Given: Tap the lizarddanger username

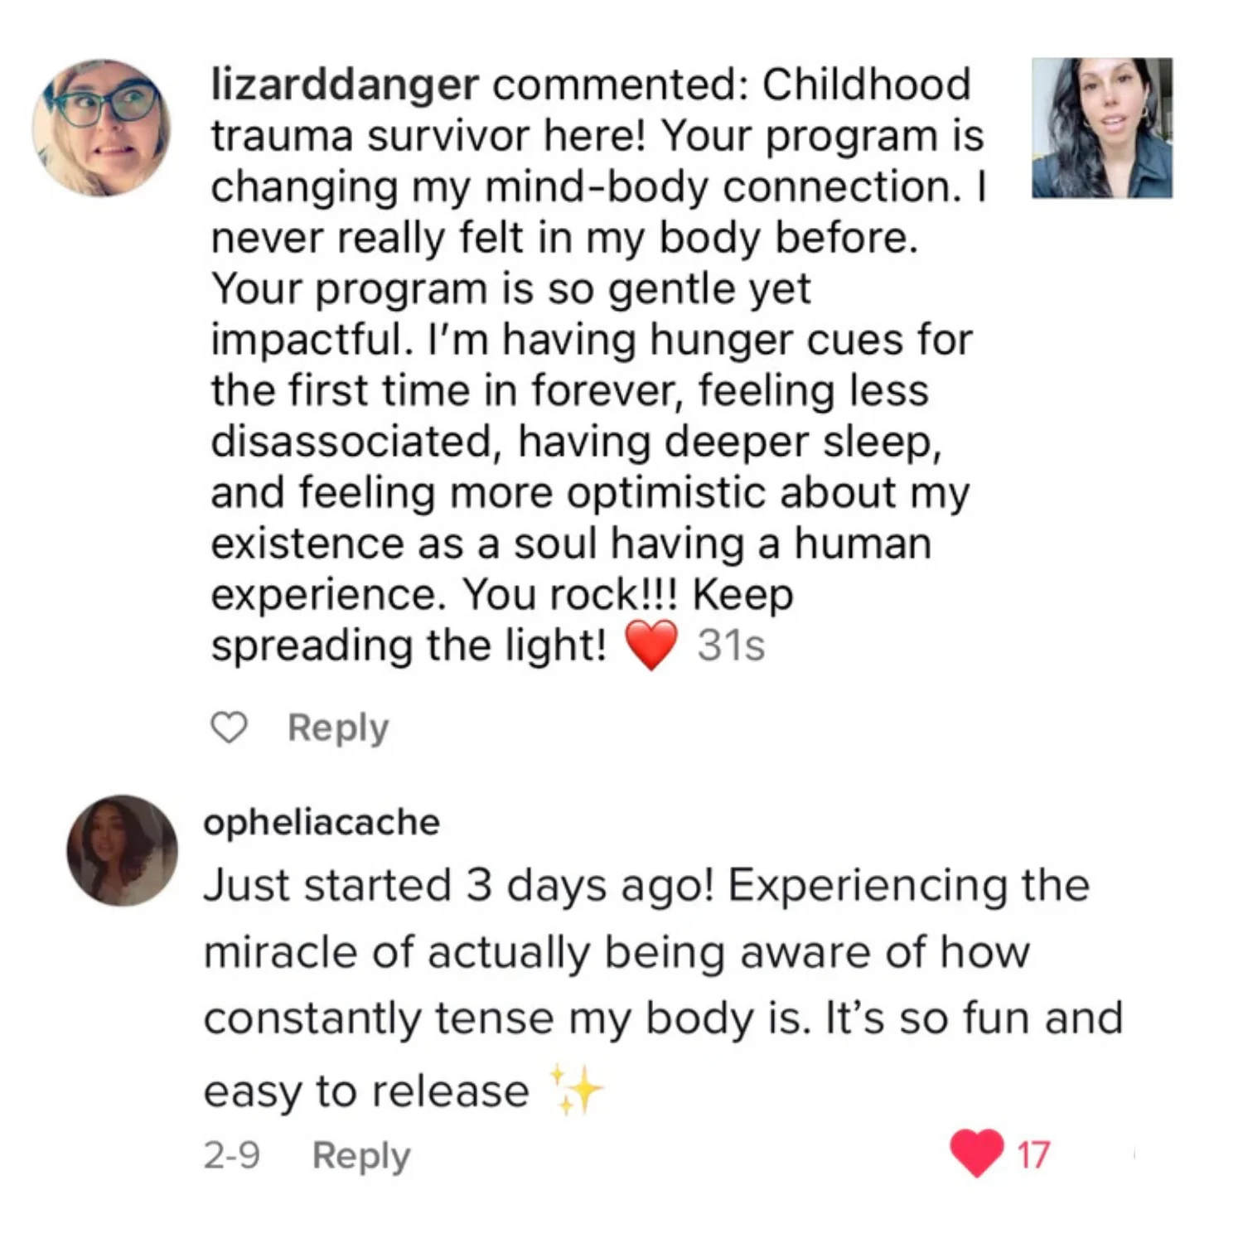Looking at the screenshot, I should pos(345,85).
